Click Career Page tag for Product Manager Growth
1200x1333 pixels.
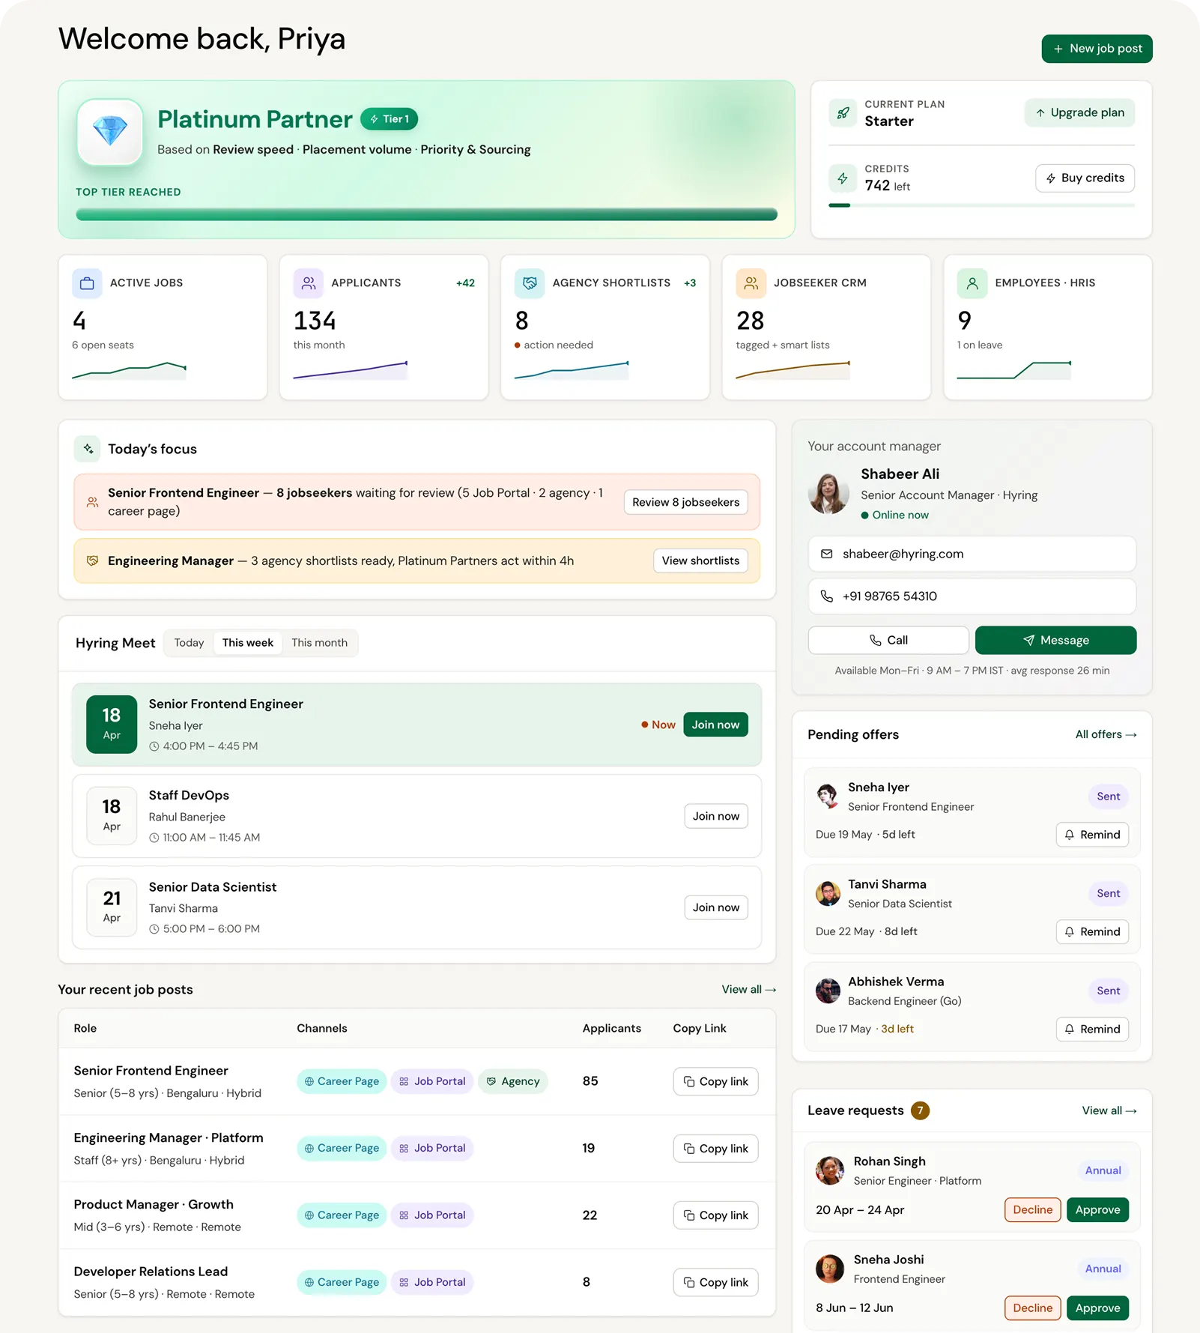[342, 1215]
